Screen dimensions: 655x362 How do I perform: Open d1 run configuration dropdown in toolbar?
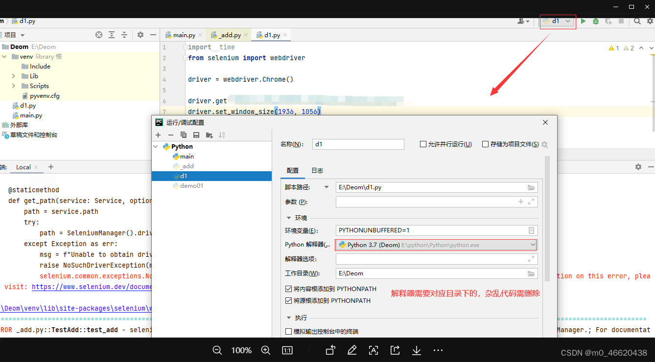(x=558, y=21)
